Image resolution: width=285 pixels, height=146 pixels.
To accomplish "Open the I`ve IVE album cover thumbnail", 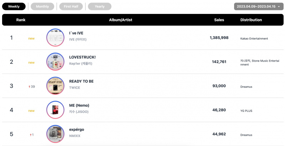I will [x=56, y=38].
